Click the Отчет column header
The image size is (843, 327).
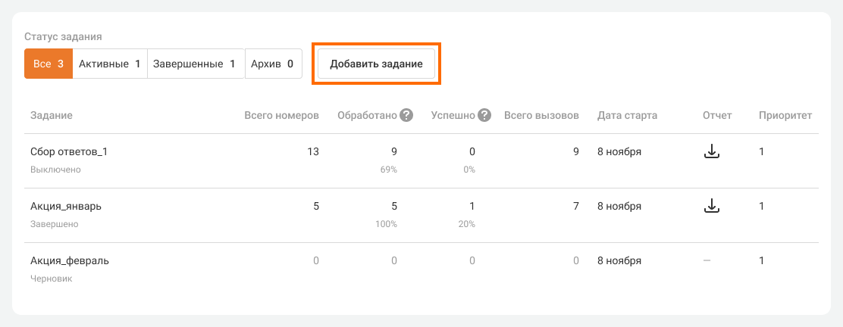click(717, 116)
